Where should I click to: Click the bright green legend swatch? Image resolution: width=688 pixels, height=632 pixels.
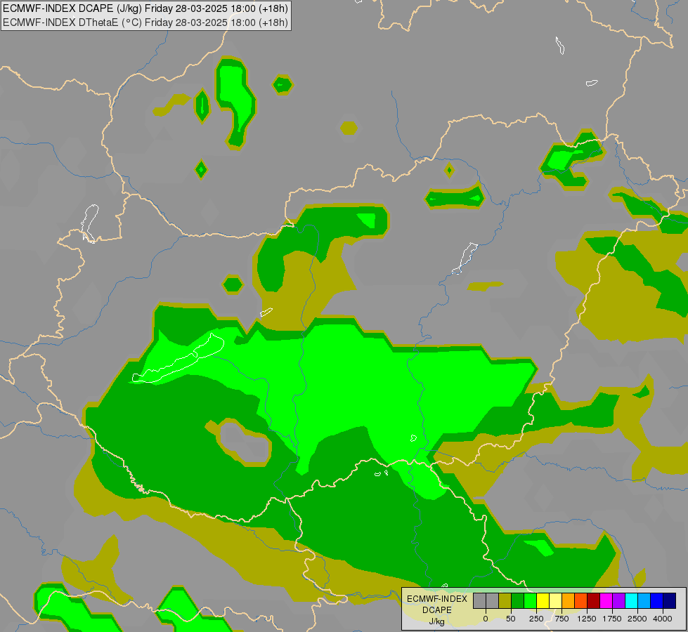530,600
